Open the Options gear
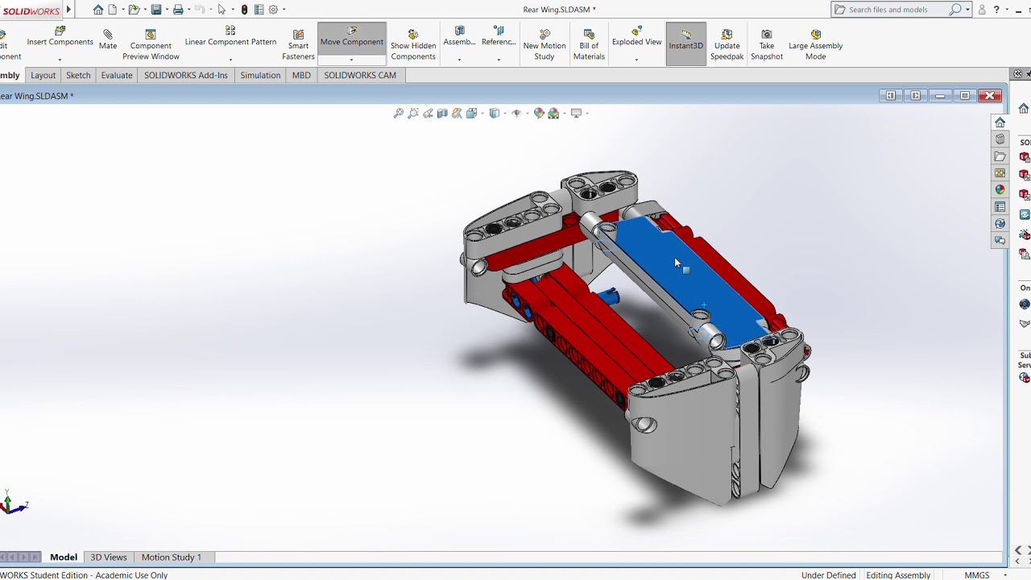 pos(273,10)
